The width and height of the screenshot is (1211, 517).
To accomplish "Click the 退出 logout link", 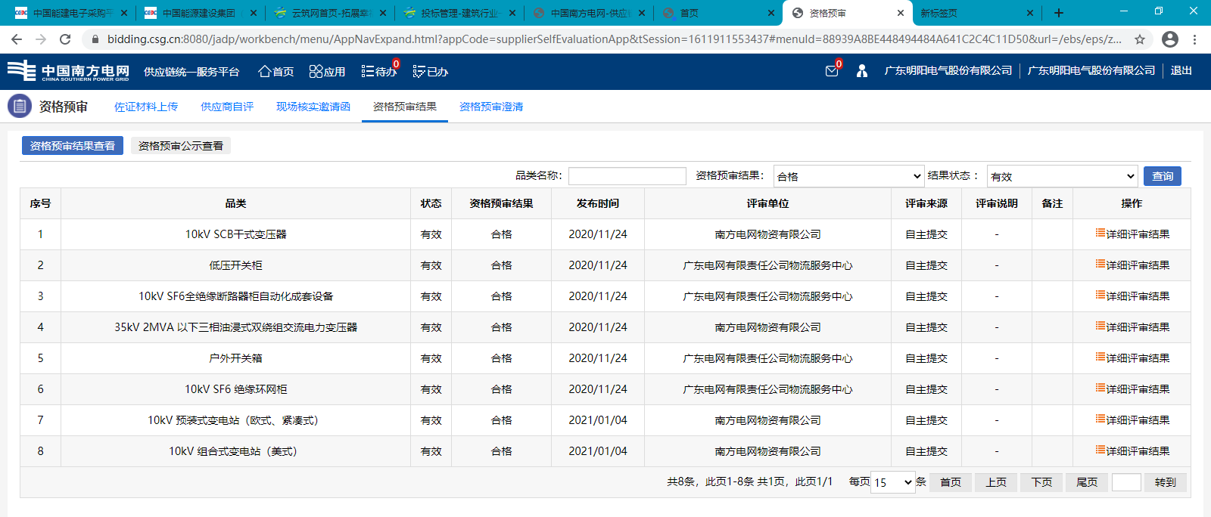I will (1181, 70).
